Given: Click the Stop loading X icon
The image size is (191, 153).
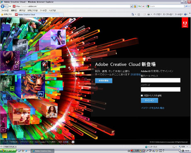Looking at the screenshot, I should tap(143, 6).
